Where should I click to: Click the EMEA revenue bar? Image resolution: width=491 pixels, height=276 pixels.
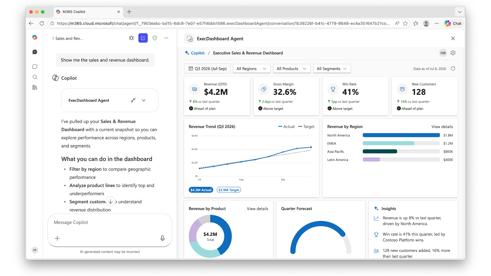click(388, 143)
